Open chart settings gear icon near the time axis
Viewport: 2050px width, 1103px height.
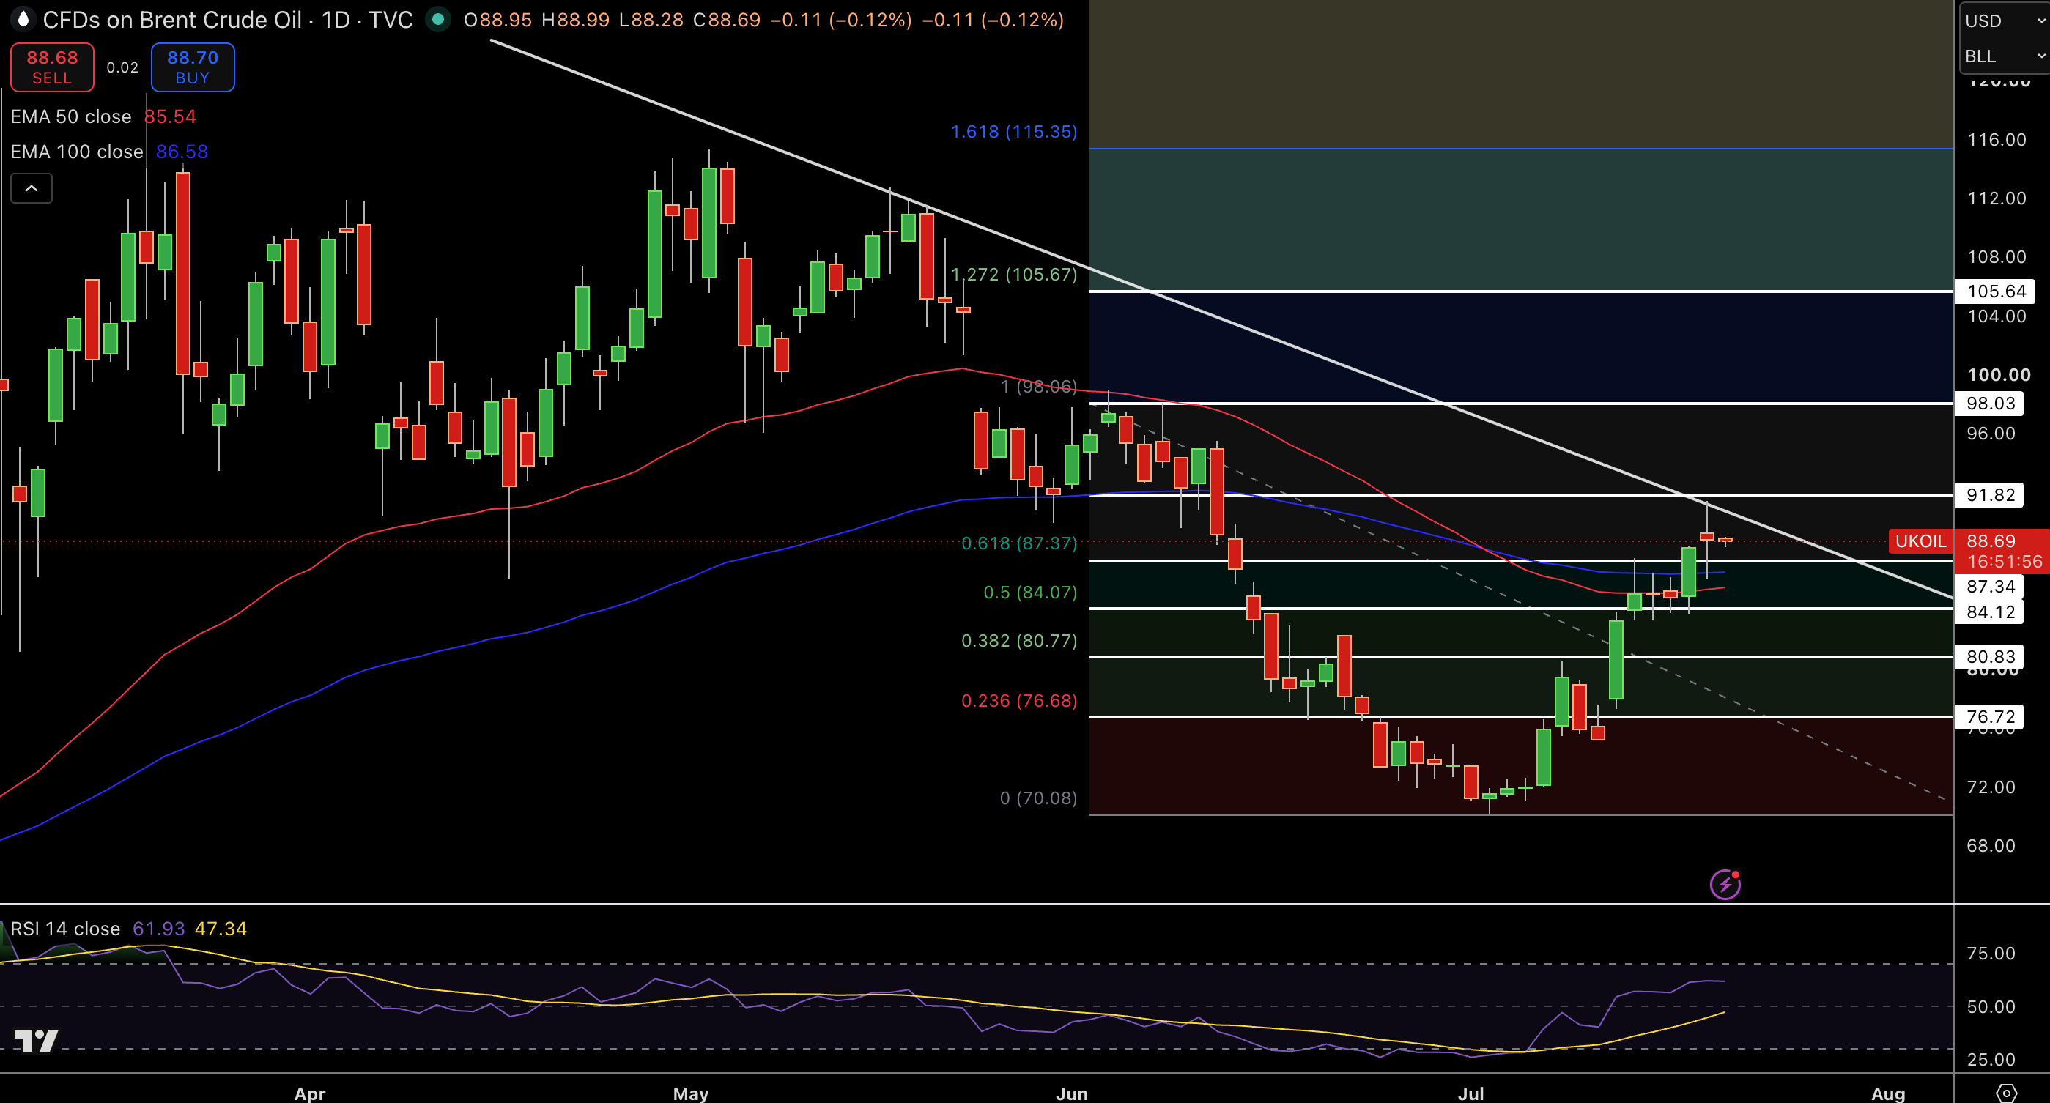click(x=2006, y=1093)
